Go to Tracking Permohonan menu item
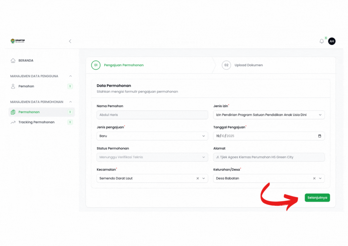The image size is (348, 246). pos(36,122)
